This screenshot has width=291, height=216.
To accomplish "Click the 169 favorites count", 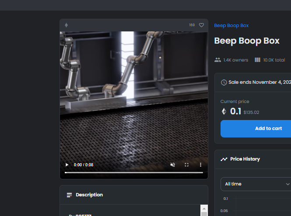I will (x=192, y=25).
